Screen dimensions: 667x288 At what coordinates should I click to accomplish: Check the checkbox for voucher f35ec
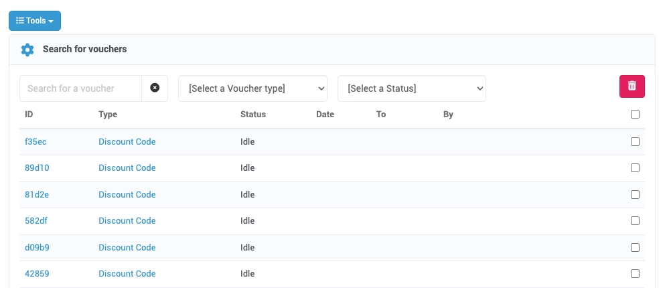(x=635, y=141)
